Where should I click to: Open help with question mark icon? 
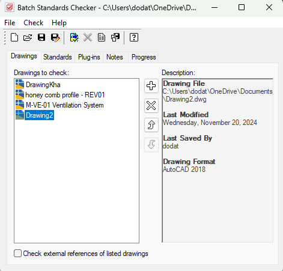[134, 37]
